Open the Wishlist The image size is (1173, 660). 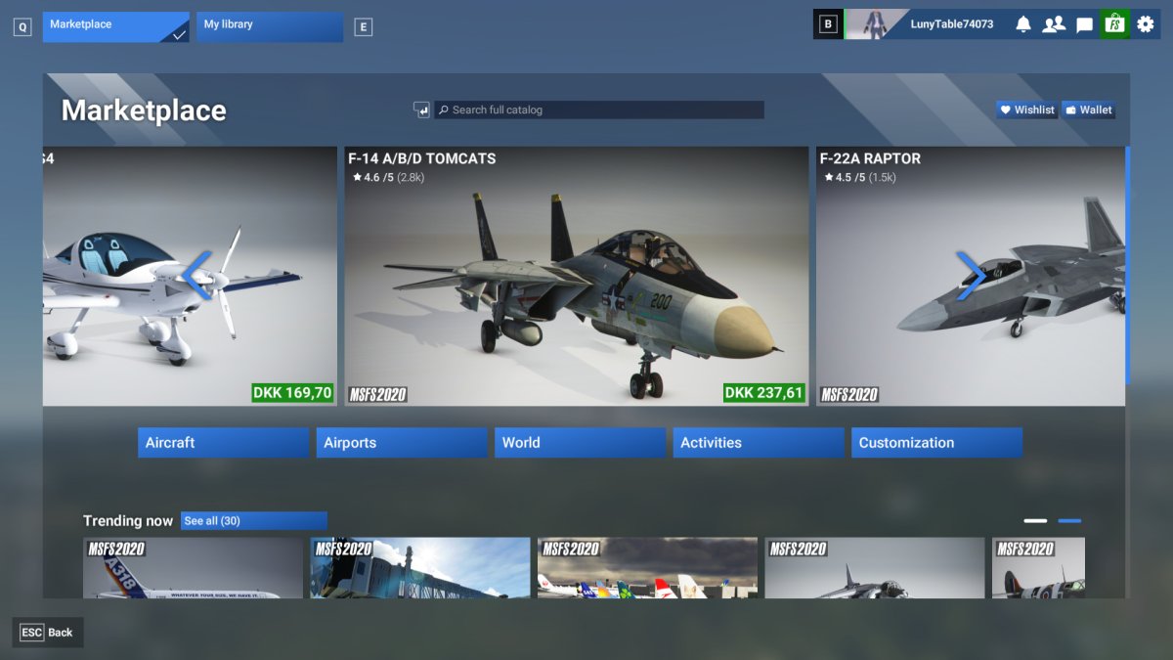1027,110
